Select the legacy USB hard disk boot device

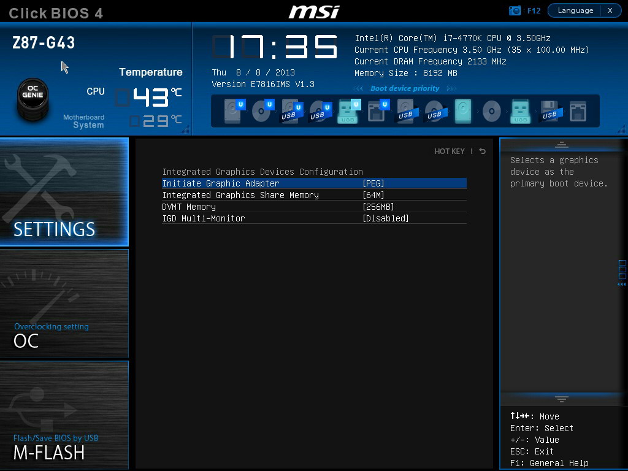(407, 111)
